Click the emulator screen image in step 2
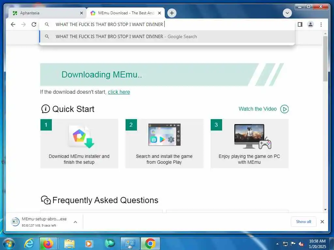The width and height of the screenshot is (334, 250). click(x=164, y=135)
